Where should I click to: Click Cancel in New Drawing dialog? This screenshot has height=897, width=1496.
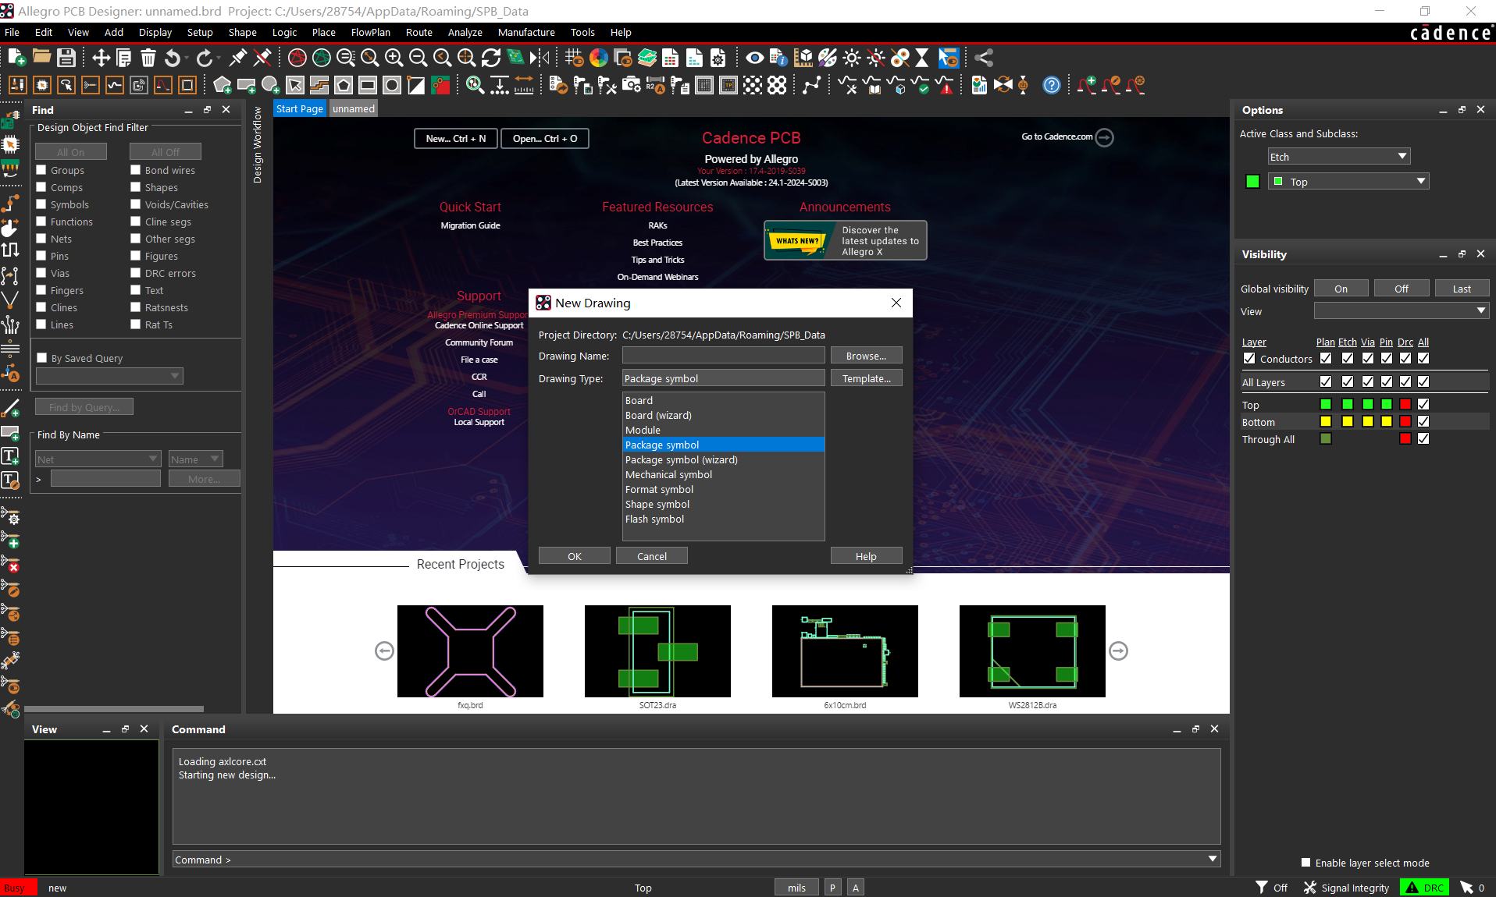652,556
